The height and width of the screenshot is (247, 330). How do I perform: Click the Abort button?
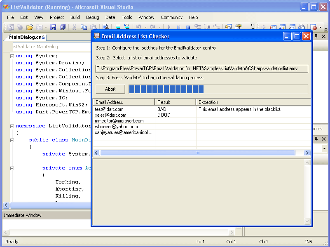coord(110,89)
